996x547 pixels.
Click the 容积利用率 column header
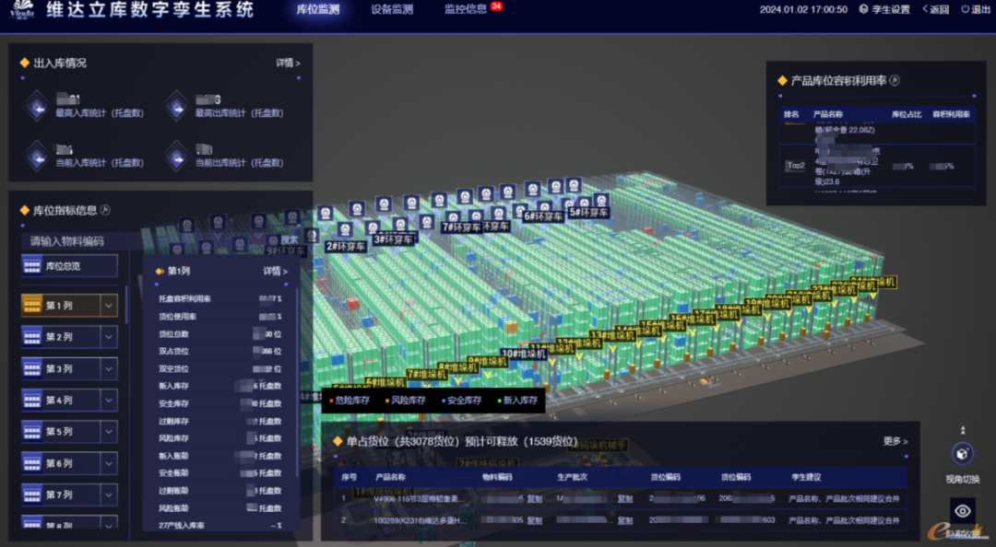(951, 114)
